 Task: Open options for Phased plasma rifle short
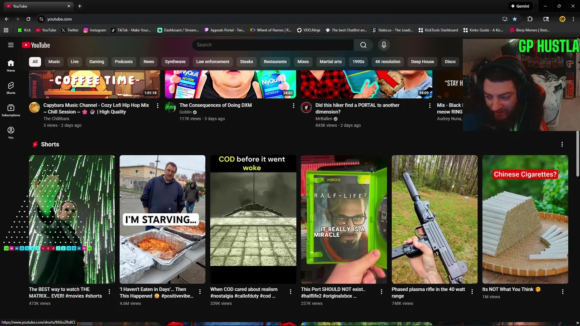[472, 292]
